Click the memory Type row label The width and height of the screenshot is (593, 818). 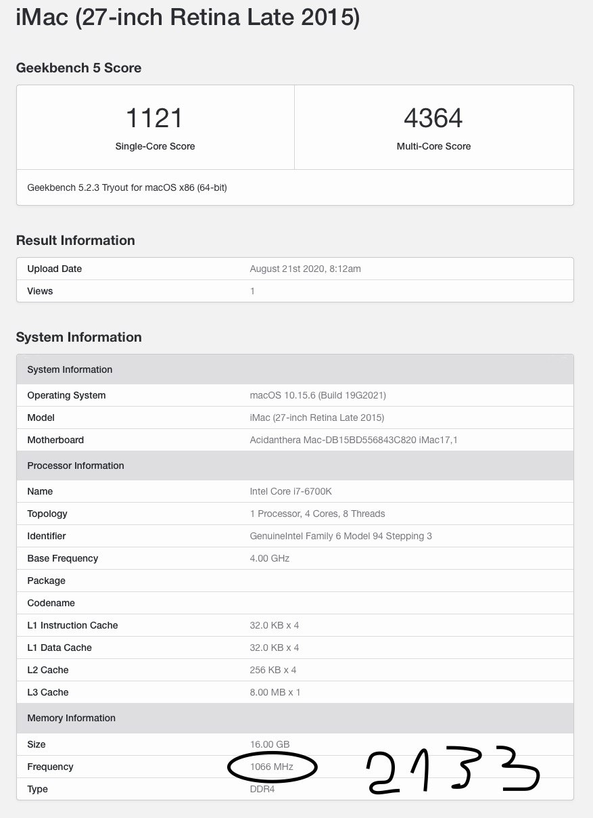(x=37, y=789)
